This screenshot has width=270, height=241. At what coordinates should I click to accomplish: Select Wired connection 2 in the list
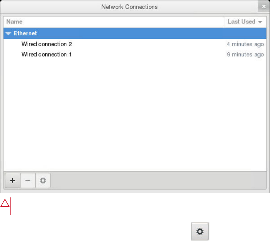coord(135,44)
